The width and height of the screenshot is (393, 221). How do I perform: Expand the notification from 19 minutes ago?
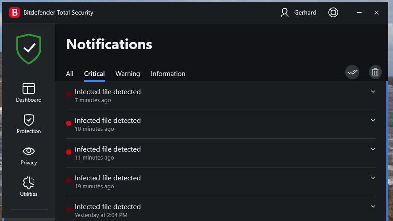click(x=373, y=178)
